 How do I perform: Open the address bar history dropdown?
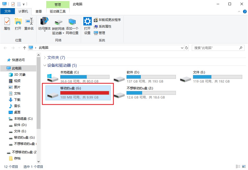(x=182, y=48)
